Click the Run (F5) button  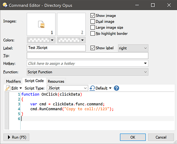coord(16,137)
